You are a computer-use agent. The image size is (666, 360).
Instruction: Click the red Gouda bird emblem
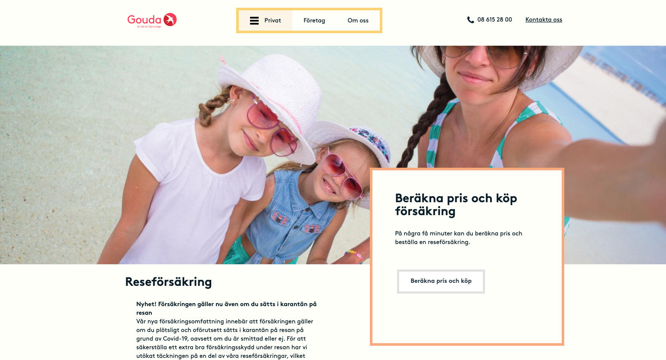170,19
